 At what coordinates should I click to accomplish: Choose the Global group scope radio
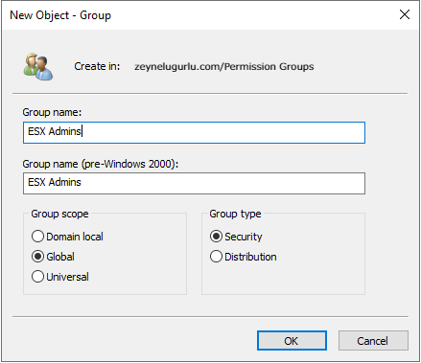tap(53, 257)
